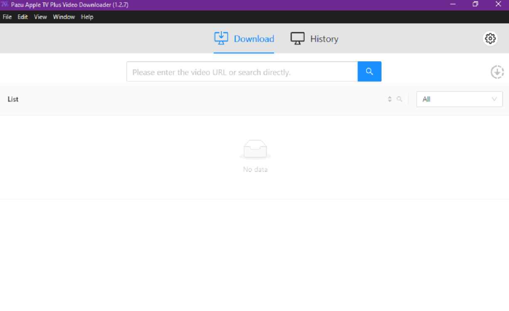This screenshot has height=311, width=509.
Task: Open the Edit menu
Action: [22, 17]
